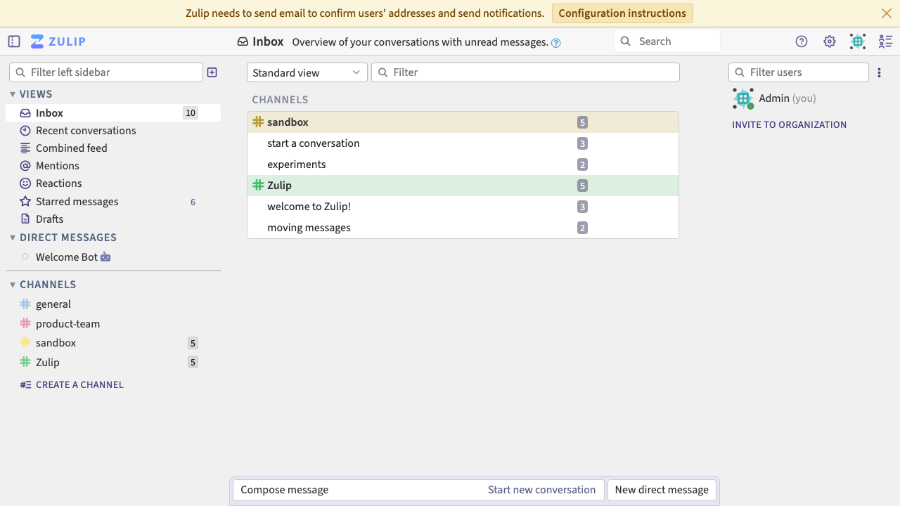
Task: Collapse the DIRECT MESSAGES section
Action: point(13,238)
